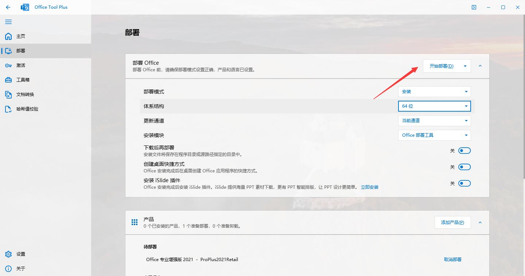Go to 主页 page
The height and width of the screenshot is (276, 525).
click(x=46, y=36)
